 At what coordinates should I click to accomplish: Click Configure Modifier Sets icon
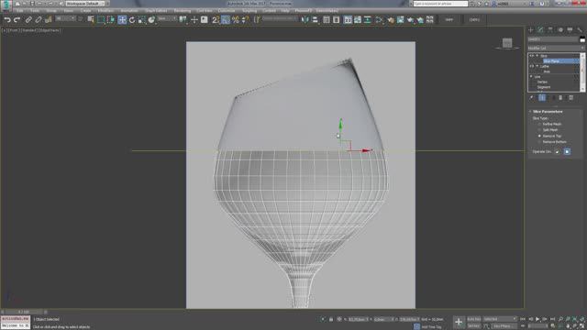[570, 98]
